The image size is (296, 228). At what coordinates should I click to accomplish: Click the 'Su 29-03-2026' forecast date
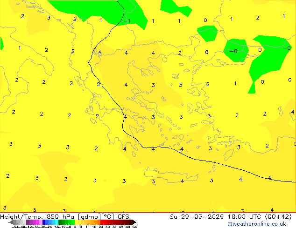click(197, 217)
